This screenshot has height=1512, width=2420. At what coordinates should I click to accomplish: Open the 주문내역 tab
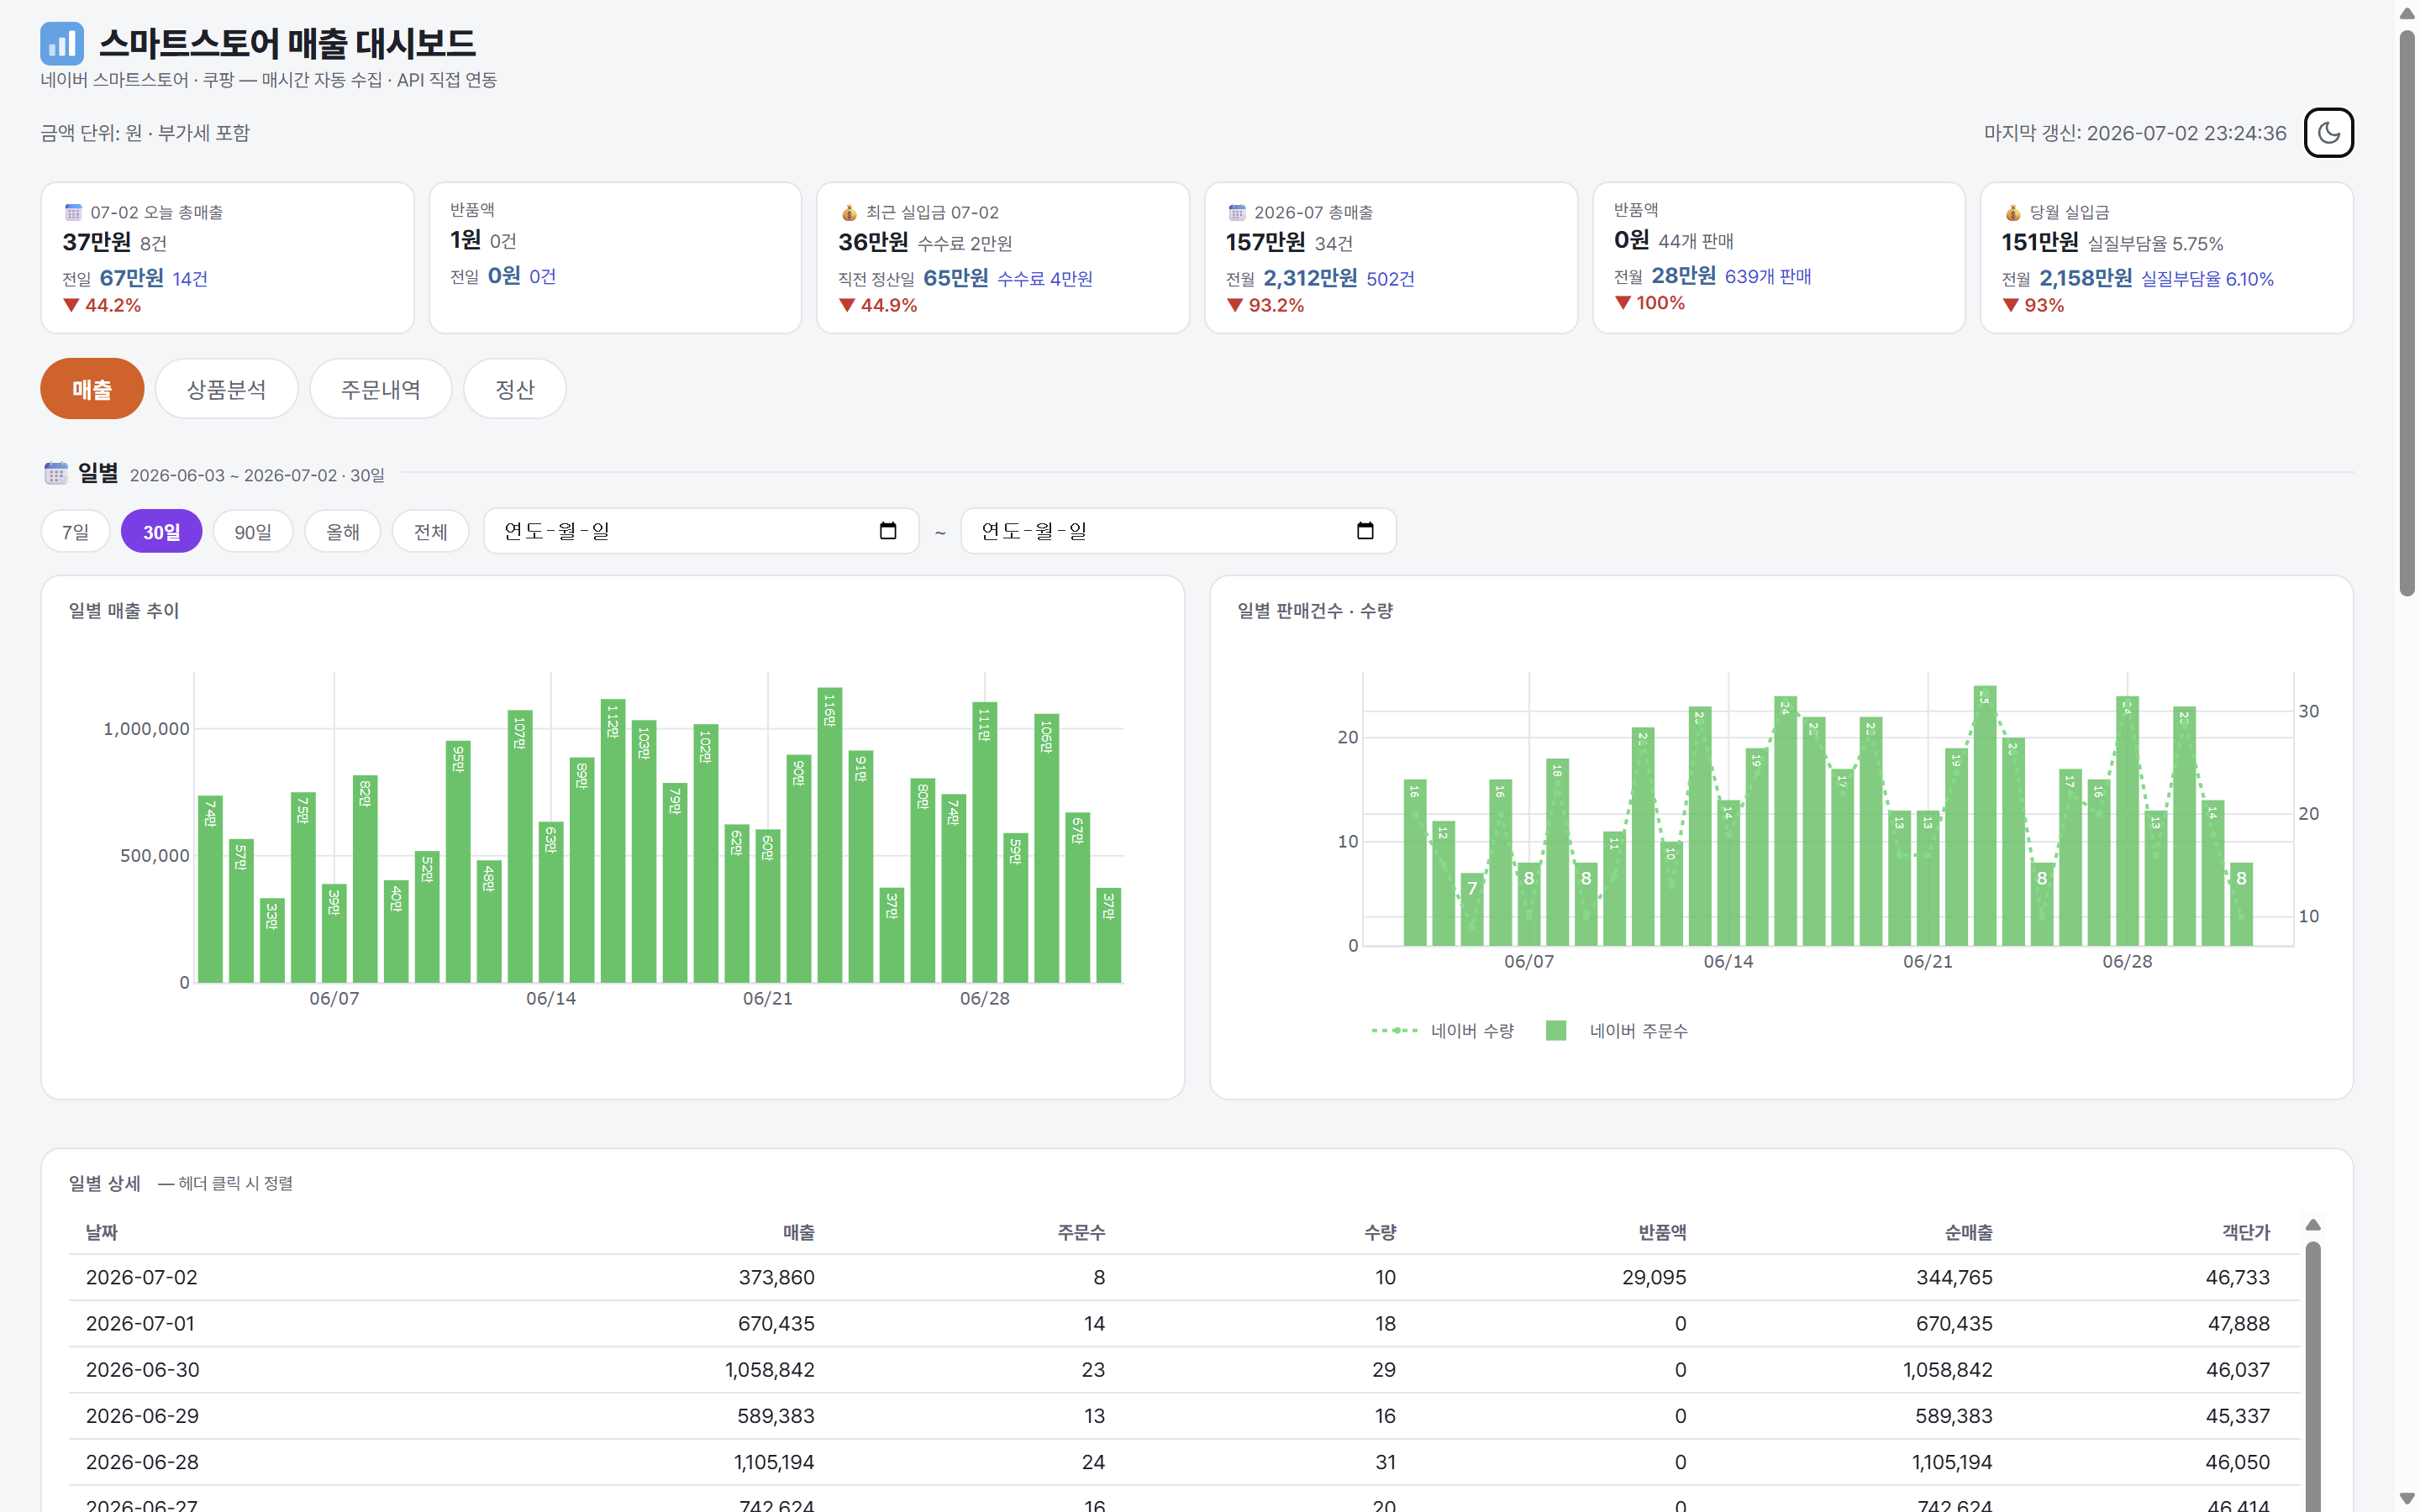tap(381, 389)
